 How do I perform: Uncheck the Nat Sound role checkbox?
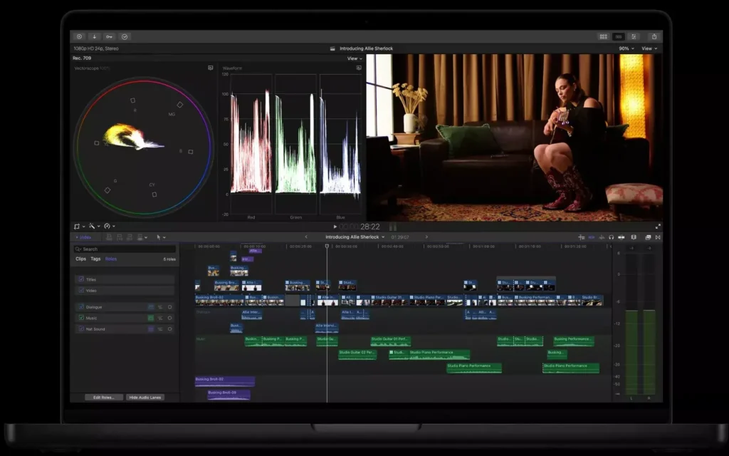pos(81,329)
